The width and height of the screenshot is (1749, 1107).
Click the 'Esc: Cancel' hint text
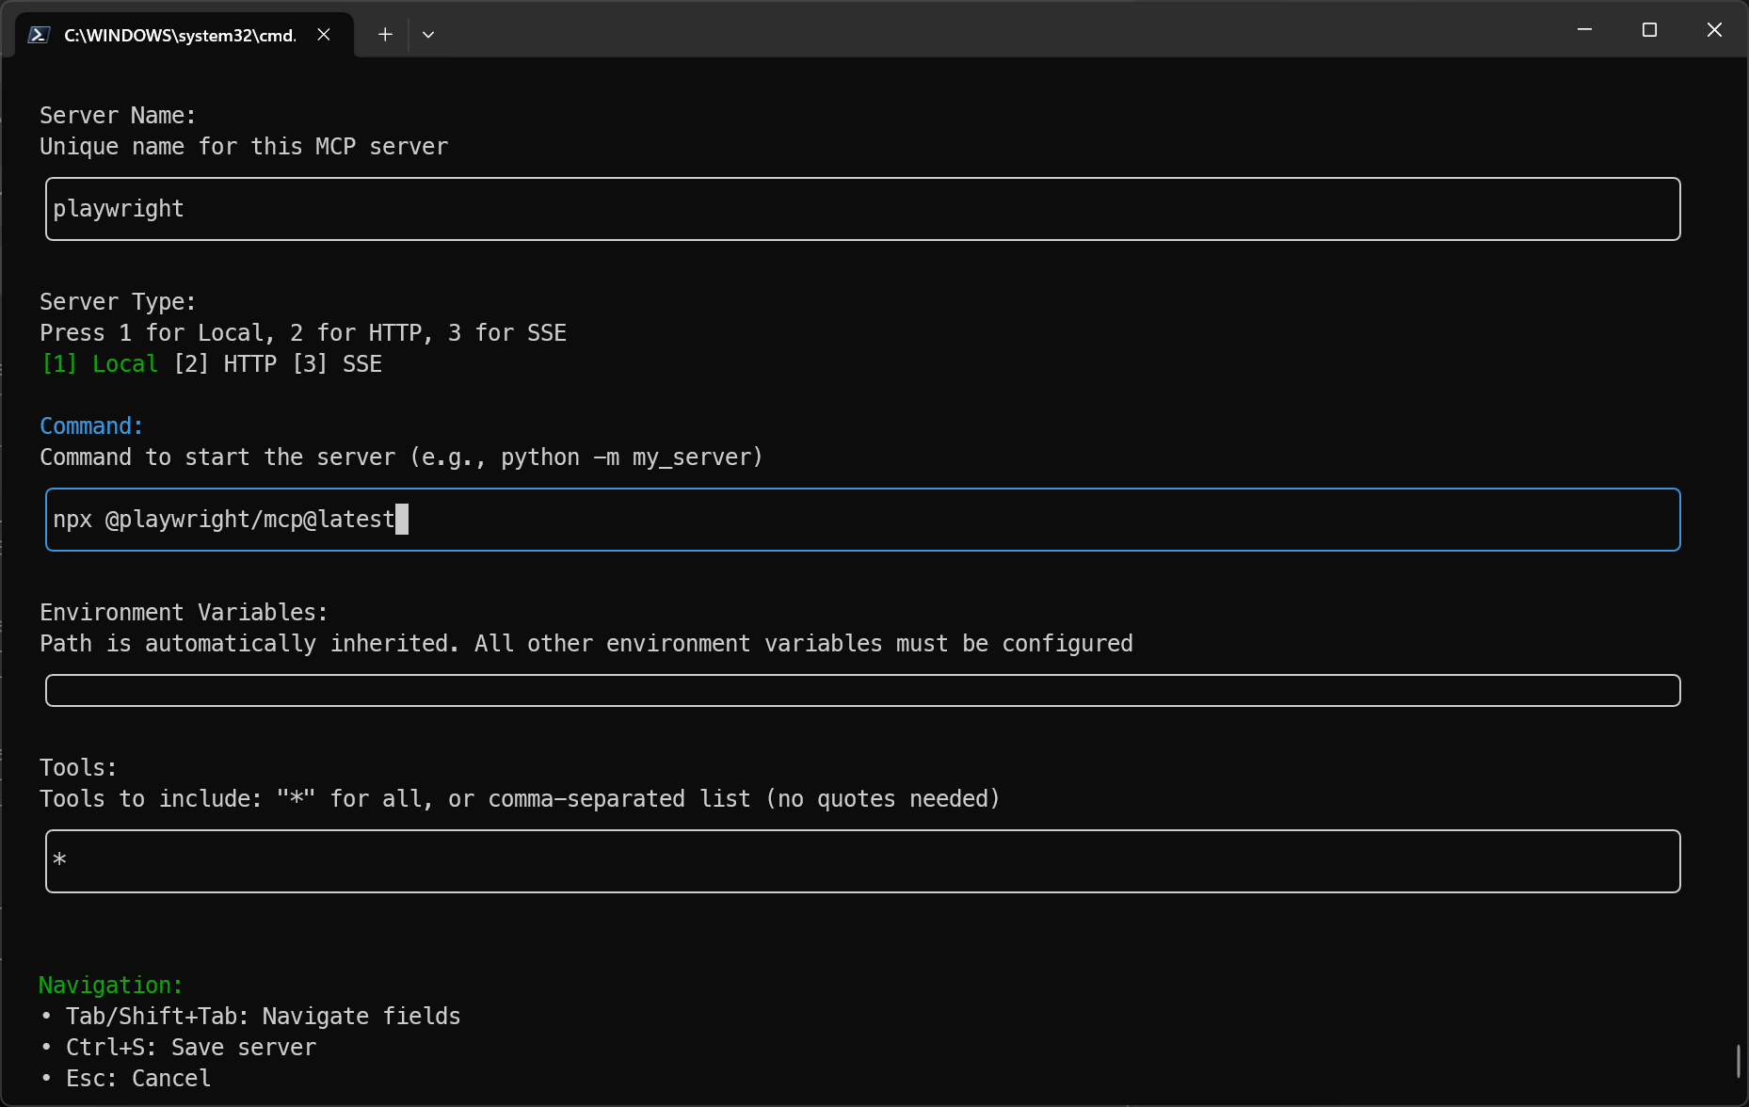(138, 1079)
